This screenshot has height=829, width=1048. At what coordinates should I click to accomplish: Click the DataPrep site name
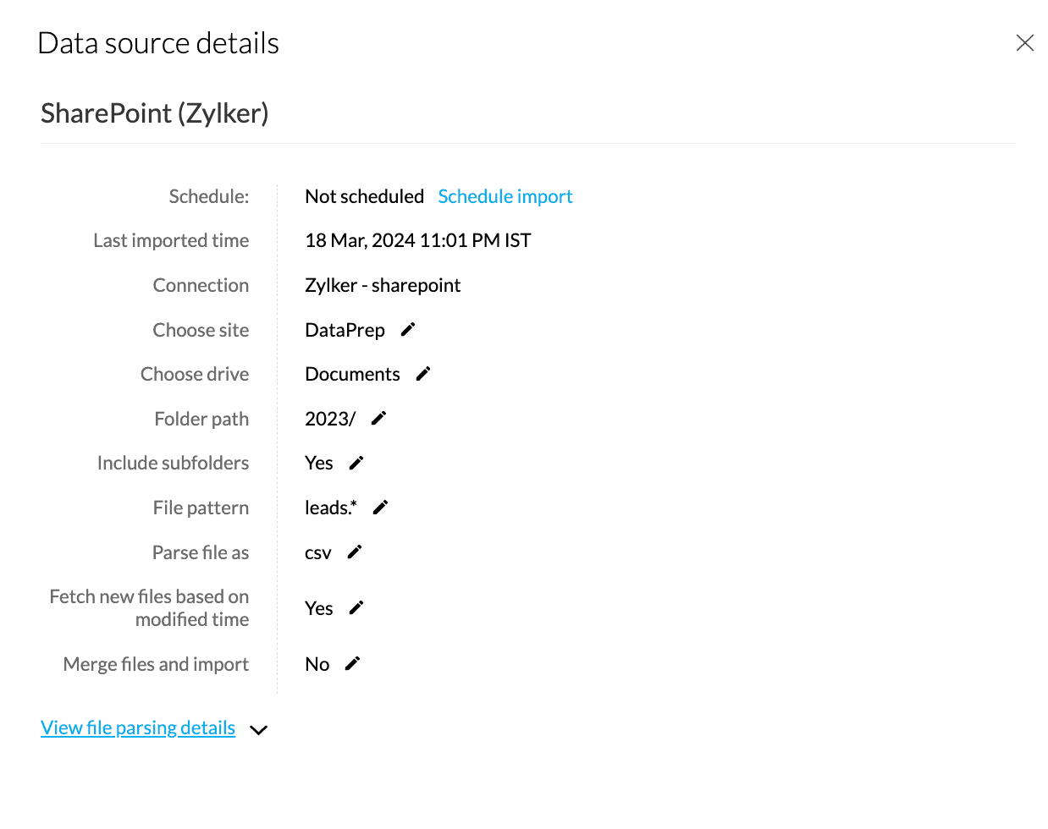pyautogui.click(x=345, y=330)
